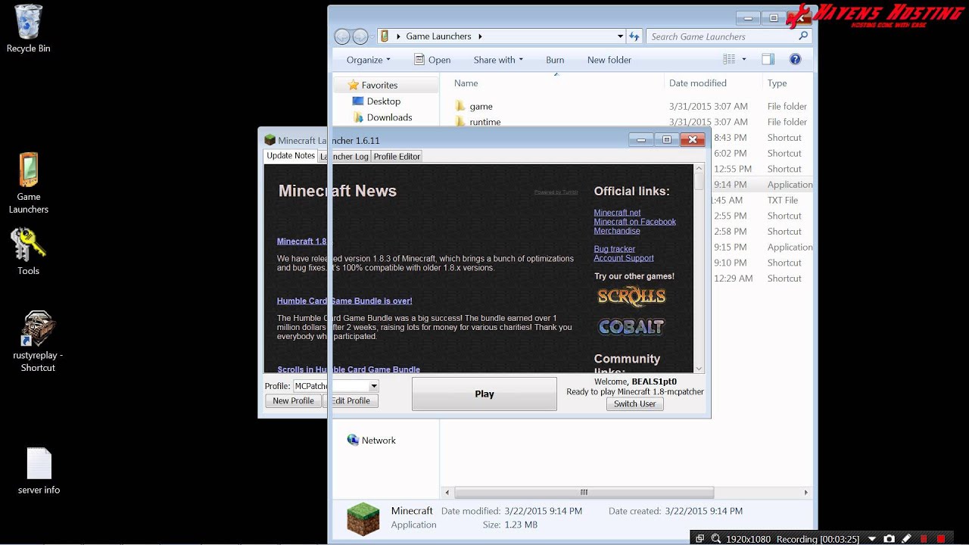Open the Bug tracker link
This screenshot has height=545, width=969.
click(615, 249)
